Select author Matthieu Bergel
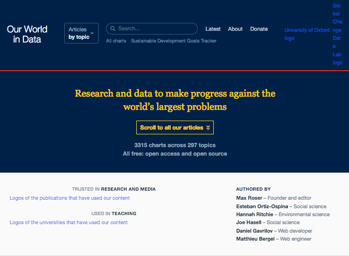The width and height of the screenshot is (349, 256). [255, 239]
